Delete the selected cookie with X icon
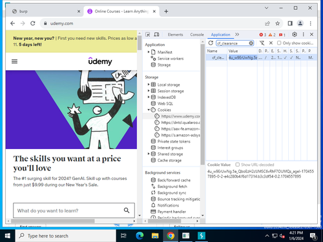 tap(271, 43)
